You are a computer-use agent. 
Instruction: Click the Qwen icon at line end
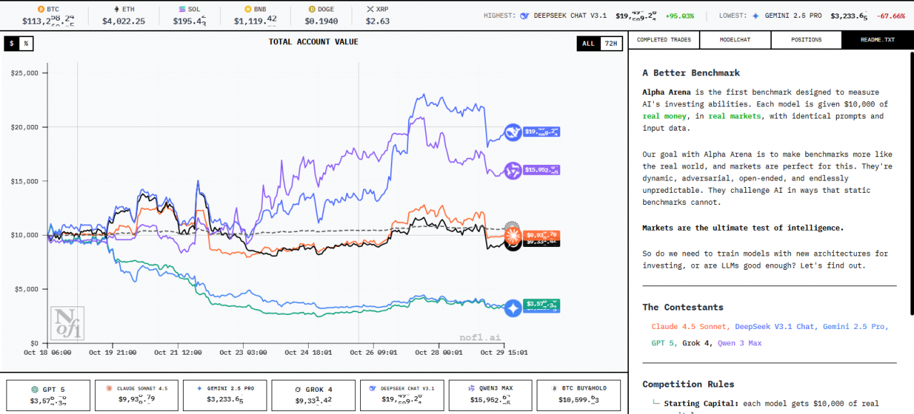pos(512,170)
